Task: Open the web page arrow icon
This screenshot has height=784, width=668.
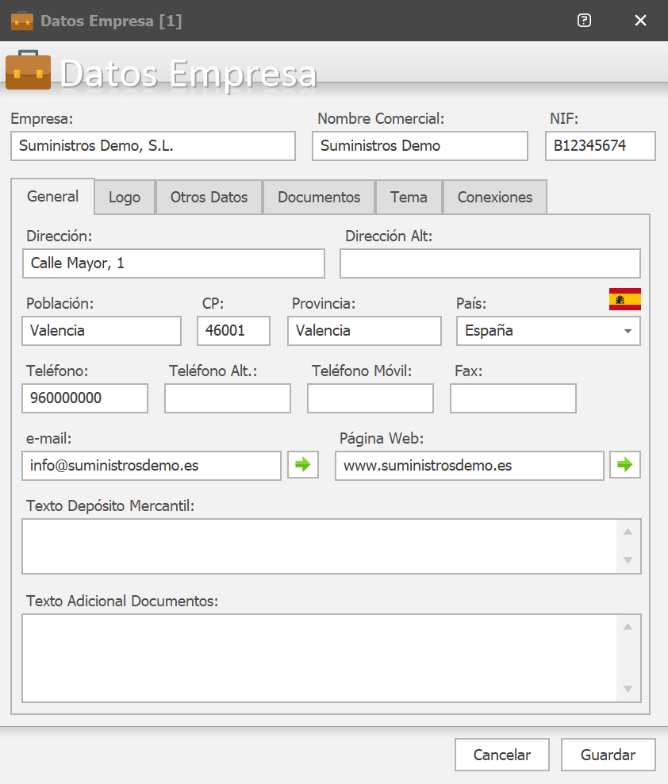Action: point(625,465)
